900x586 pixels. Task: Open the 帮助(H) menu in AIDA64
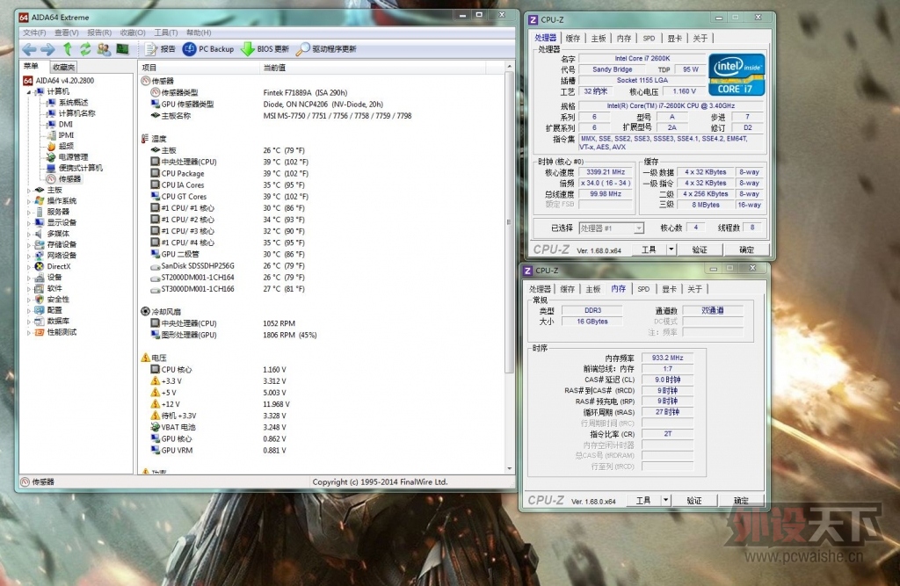pos(199,33)
